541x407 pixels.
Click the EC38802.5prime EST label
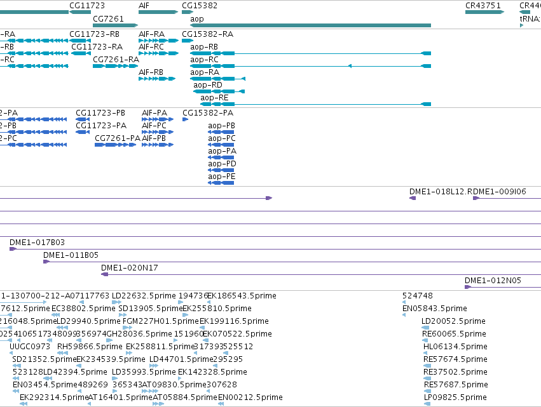click(83, 309)
